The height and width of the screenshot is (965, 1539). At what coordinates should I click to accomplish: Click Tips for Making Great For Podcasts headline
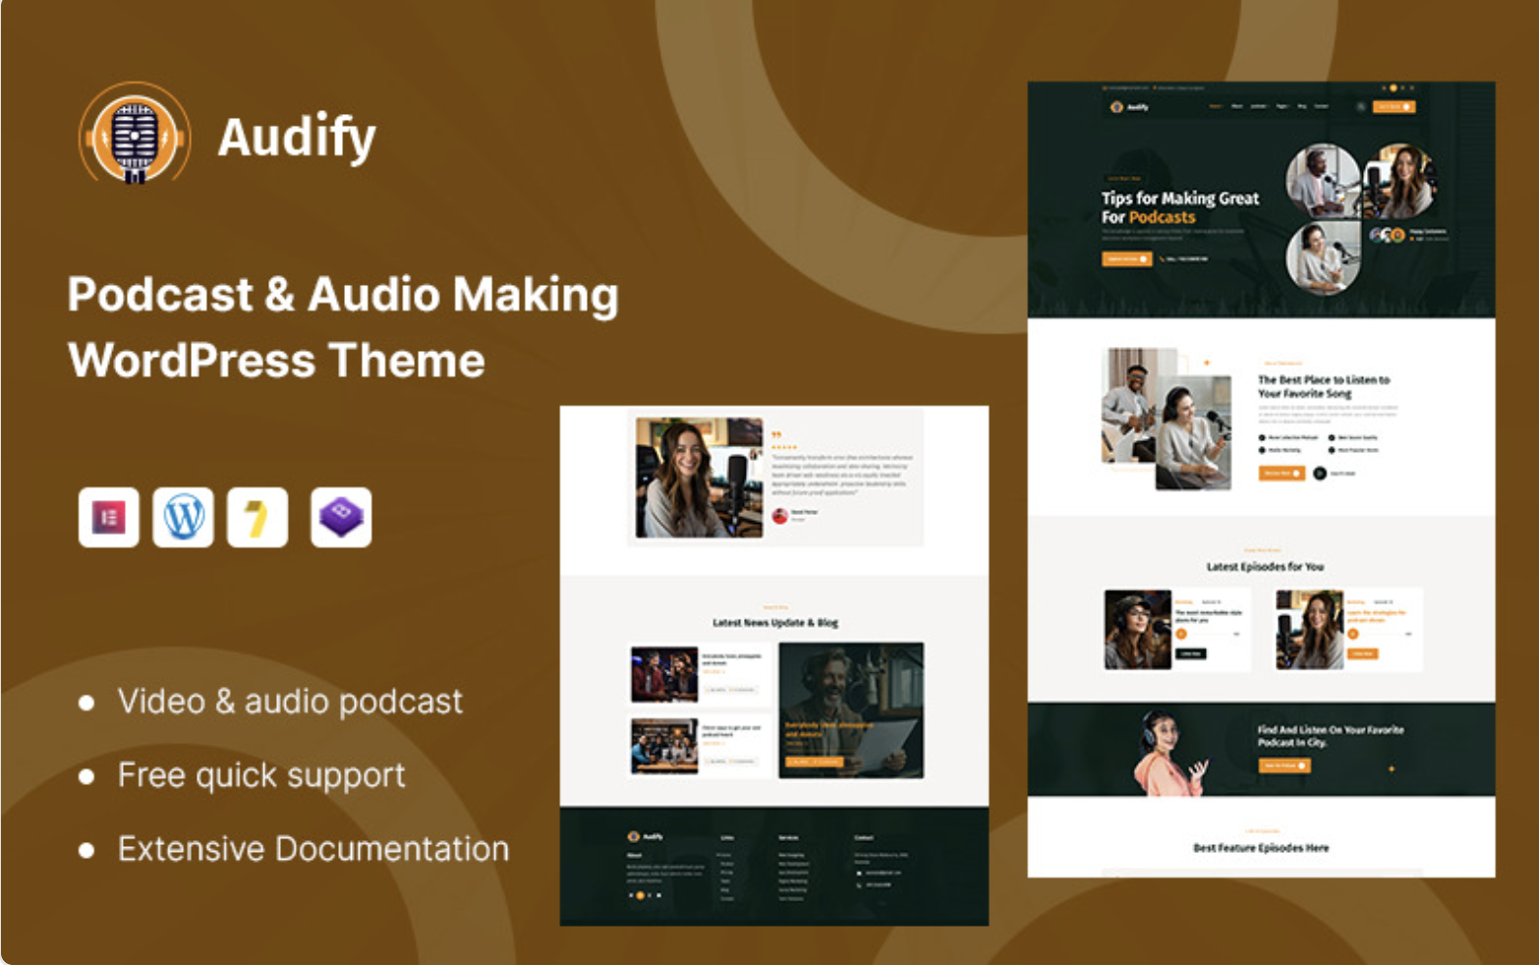point(1179,207)
